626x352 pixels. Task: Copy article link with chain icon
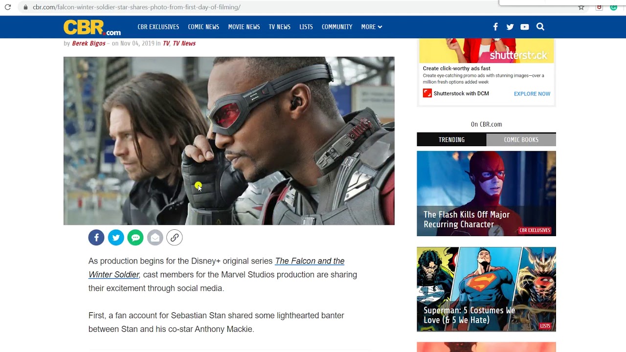[x=175, y=238]
